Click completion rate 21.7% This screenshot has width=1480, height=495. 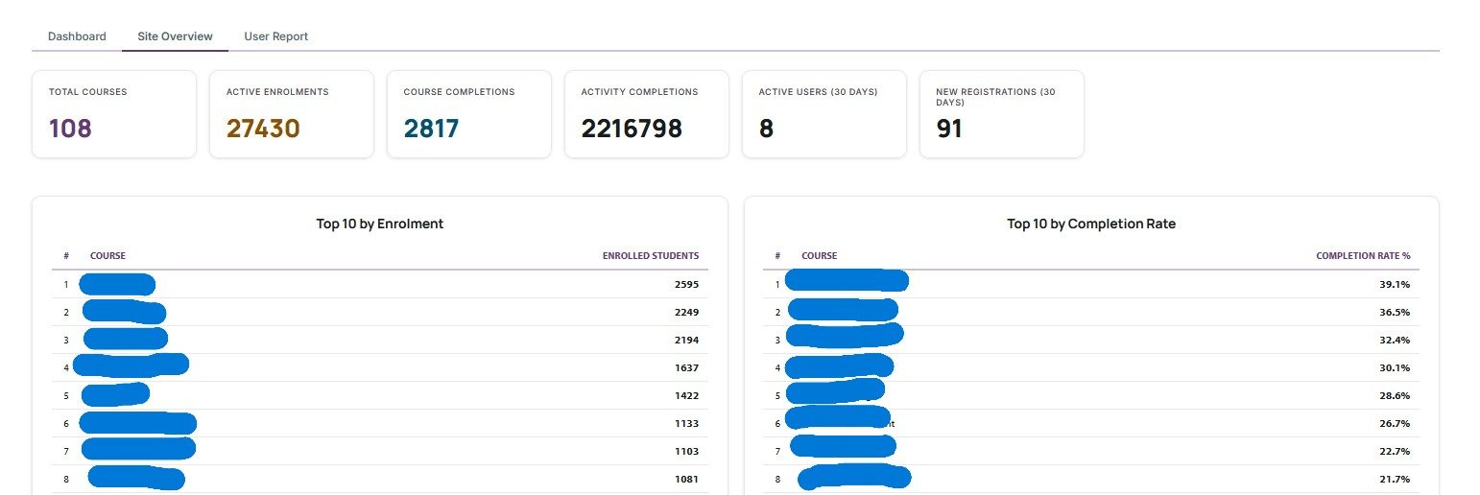tap(1395, 479)
